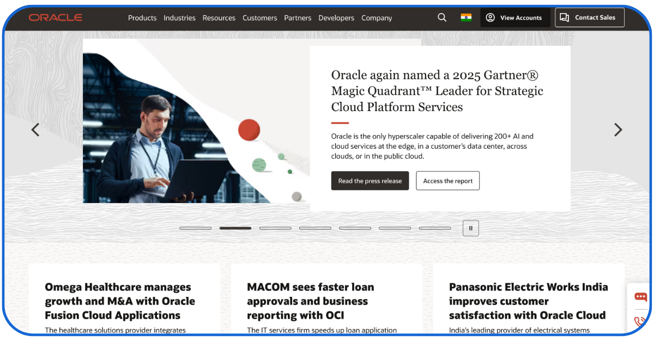Click the next slide arrow
654x342 pixels.
coord(618,130)
